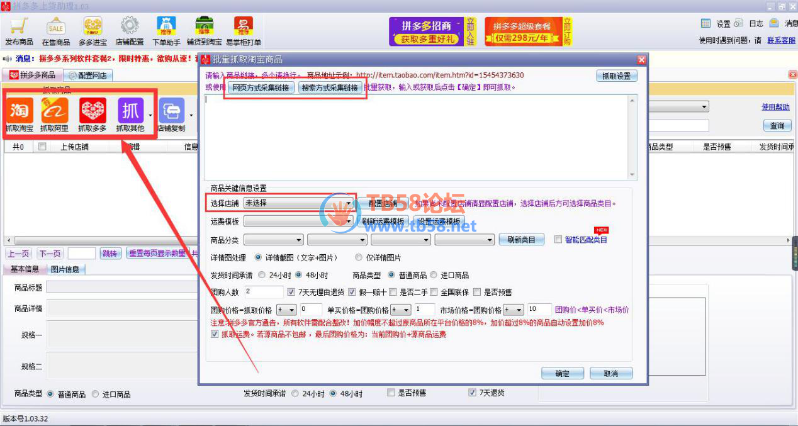Open 拼多多超级套餐 red banner
Screen dimensions: 798x426
tap(528, 31)
